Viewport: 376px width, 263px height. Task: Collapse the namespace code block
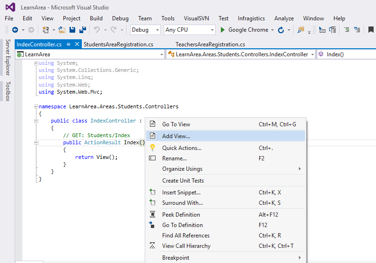tap(36, 107)
